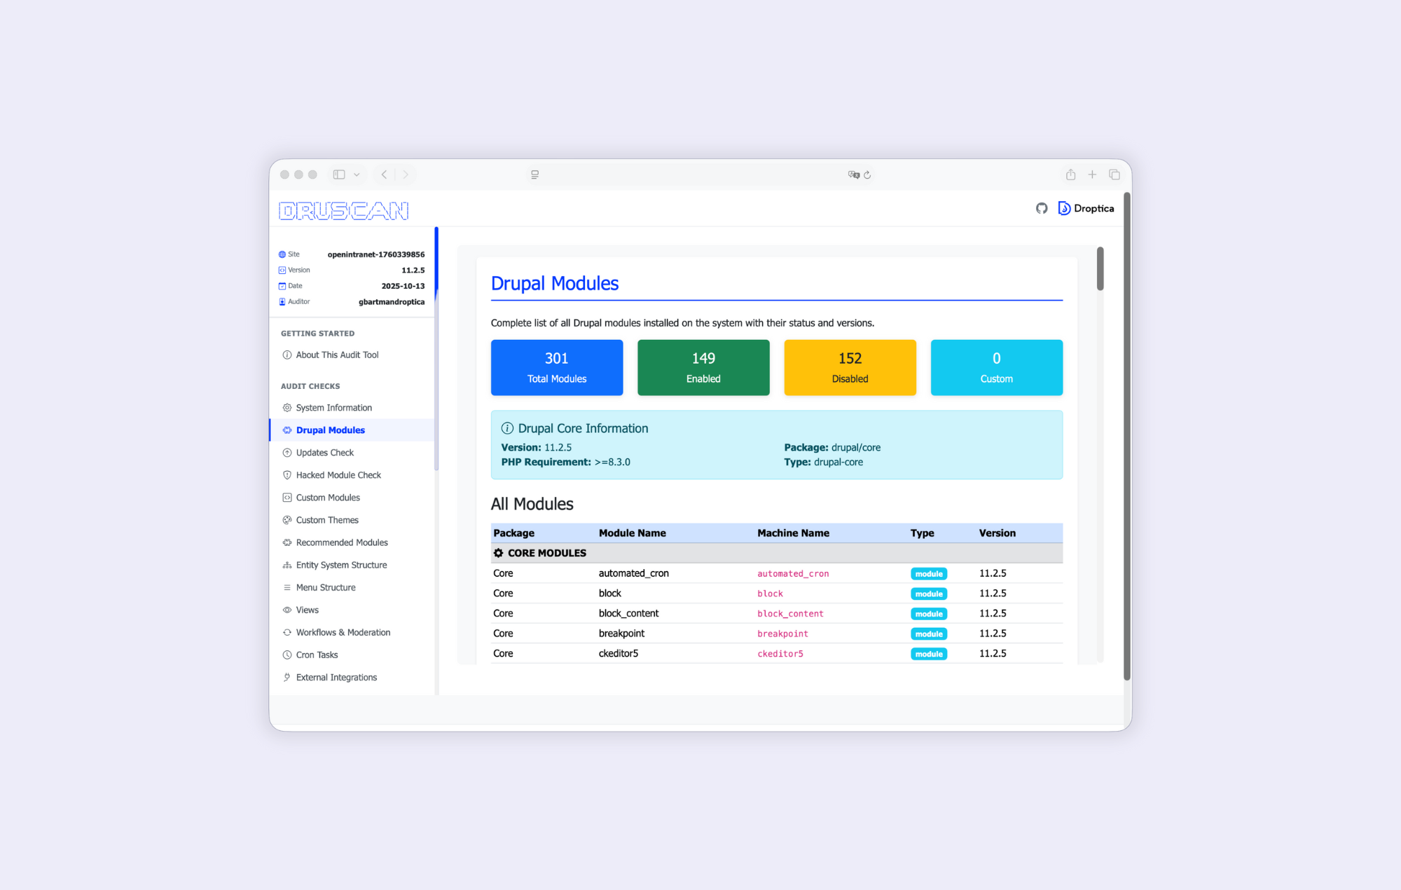This screenshot has height=890, width=1401.
Task: Select Updates Check in sidebar
Action: click(324, 453)
